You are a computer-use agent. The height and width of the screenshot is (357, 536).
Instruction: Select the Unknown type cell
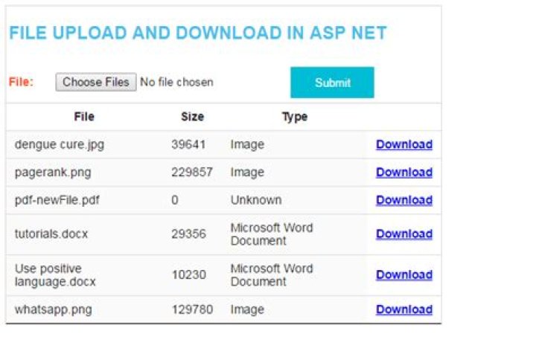pyautogui.click(x=256, y=200)
